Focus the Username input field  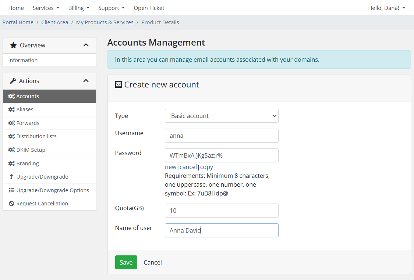(x=222, y=136)
